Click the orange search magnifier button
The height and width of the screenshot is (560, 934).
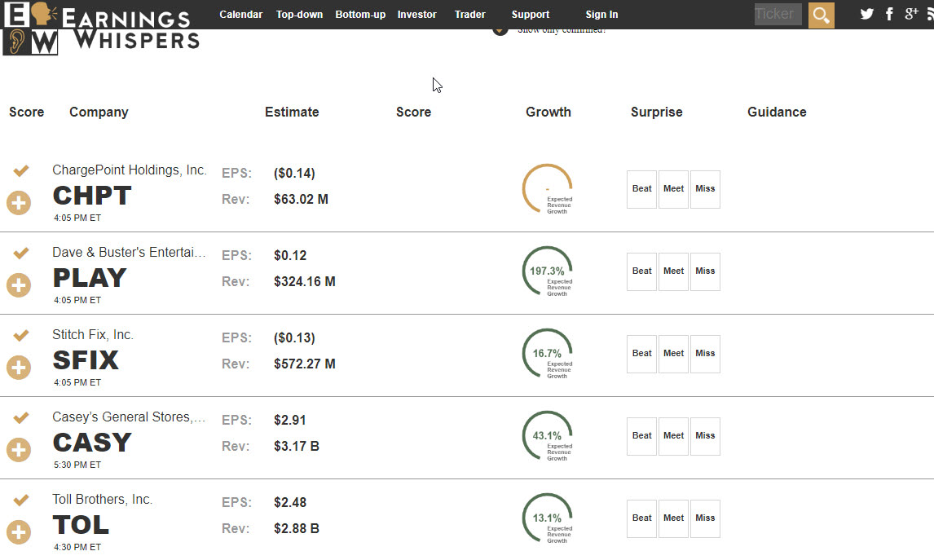(821, 15)
